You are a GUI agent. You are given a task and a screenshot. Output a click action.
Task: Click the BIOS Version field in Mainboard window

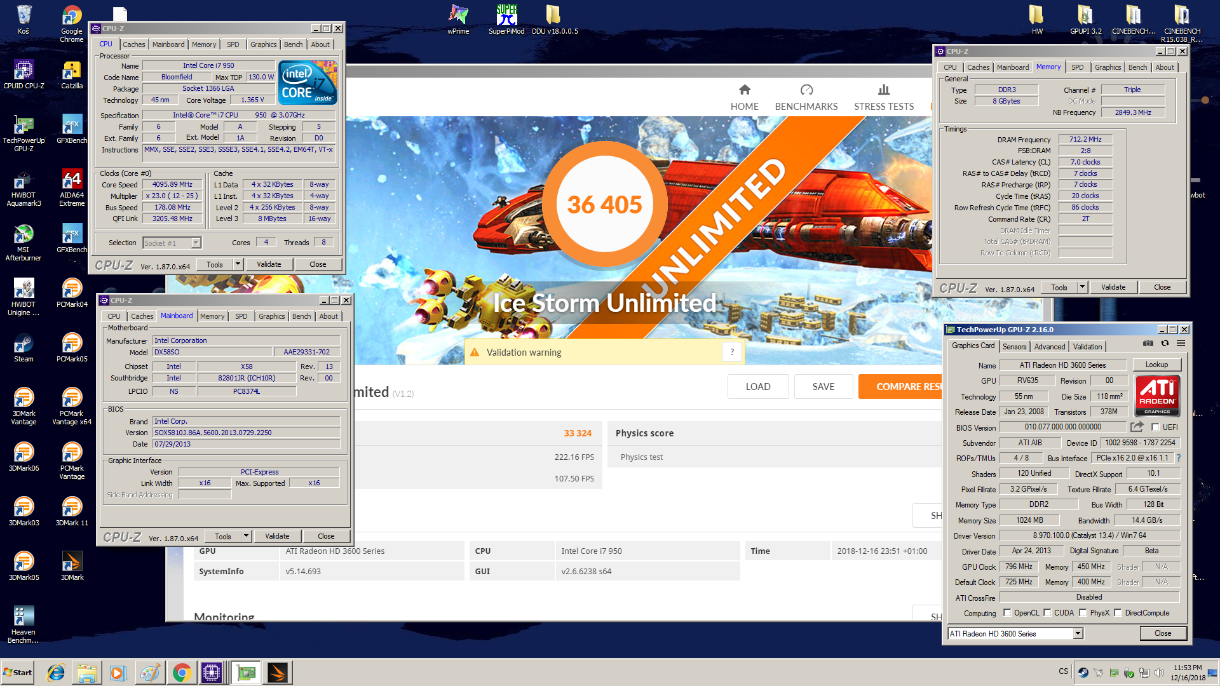(246, 433)
